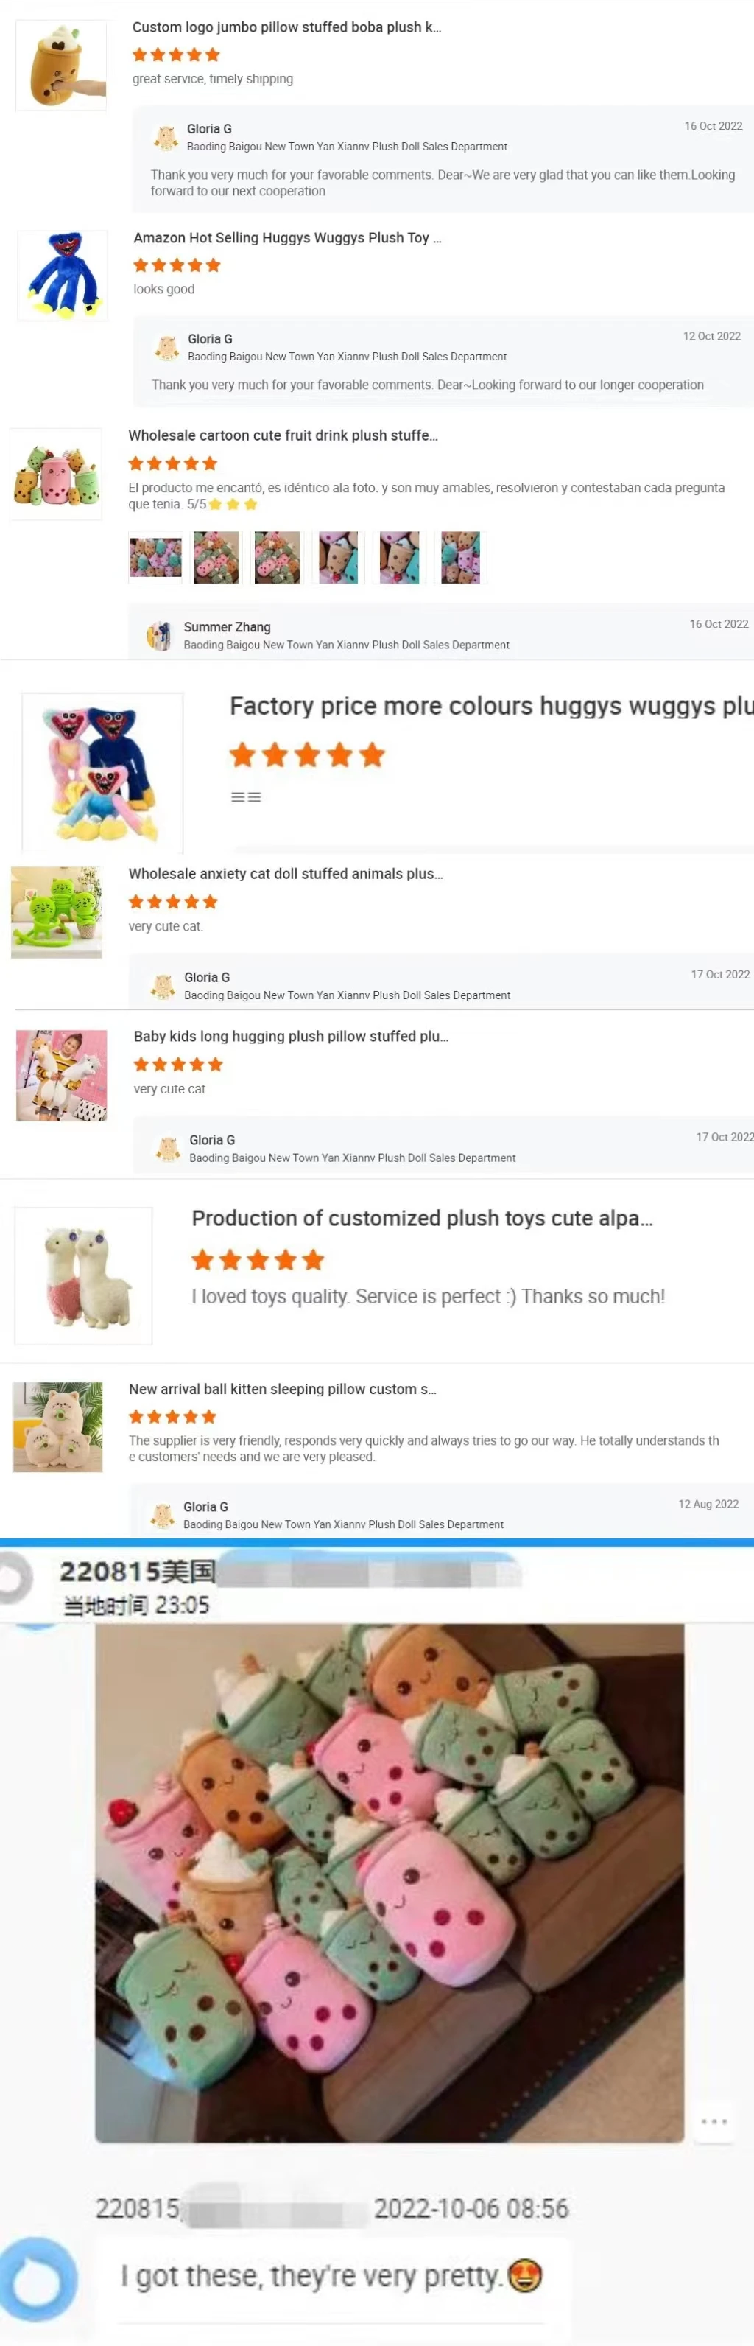Image resolution: width=754 pixels, height=2346 pixels.
Task: Click Gloria G avatar under anxiety cat review
Action: pos(163,987)
